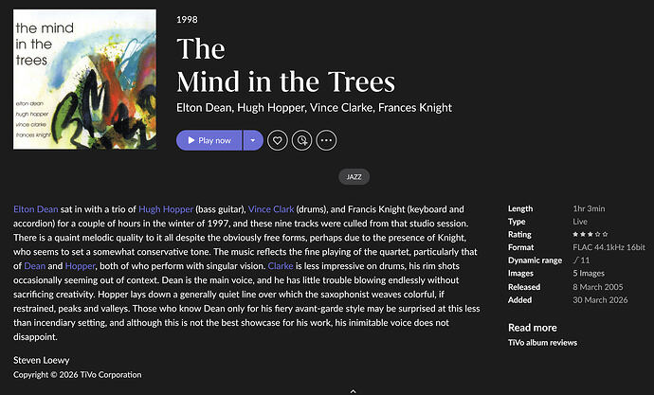Screen dimensions: 654x395
Task: Select Vince Clarke in the artist credits
Action: click(x=325, y=108)
